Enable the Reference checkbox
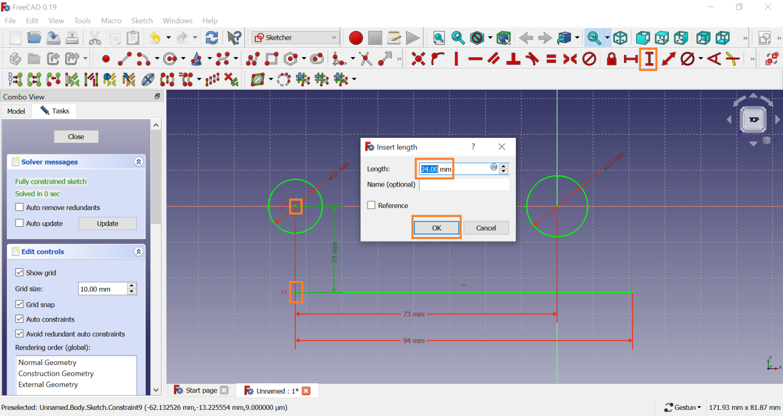 click(x=372, y=205)
